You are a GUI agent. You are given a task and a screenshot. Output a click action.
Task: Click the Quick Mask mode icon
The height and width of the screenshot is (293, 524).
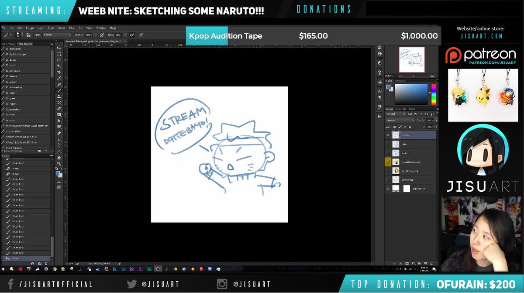click(59, 181)
